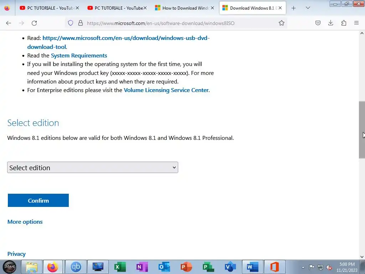Image resolution: width=365 pixels, height=274 pixels.
Task: Select the Download Windows 8.1 tab
Action: [253, 8]
